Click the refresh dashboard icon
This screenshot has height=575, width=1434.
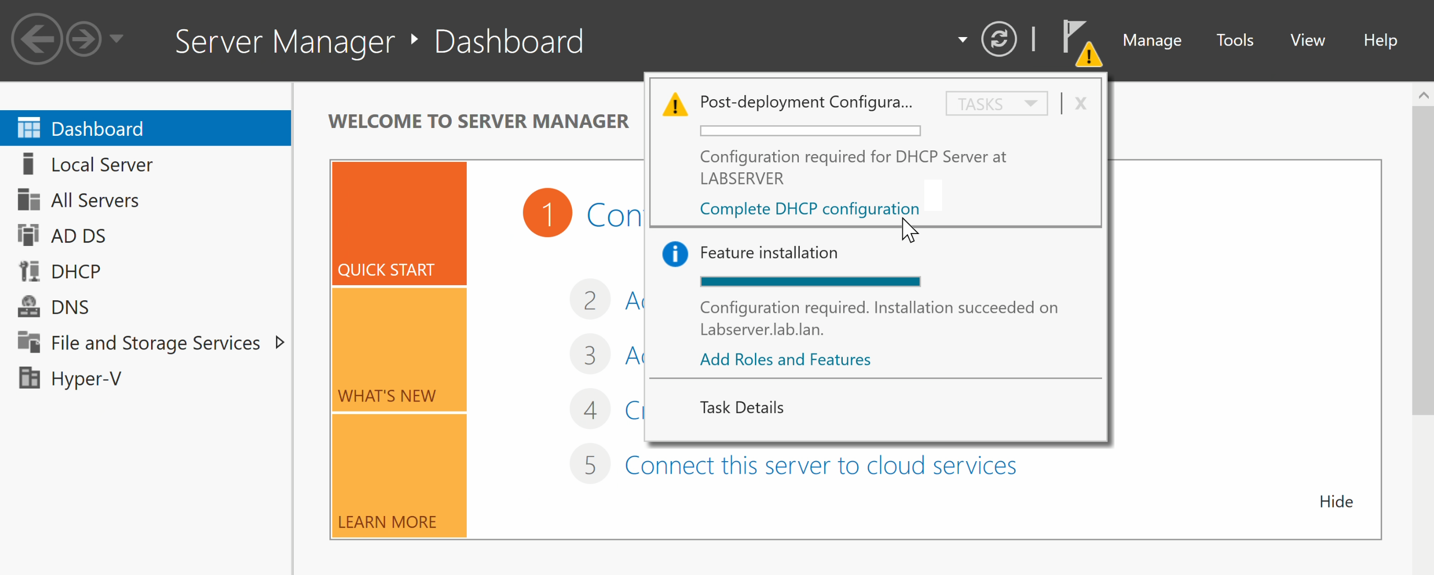[x=999, y=39]
